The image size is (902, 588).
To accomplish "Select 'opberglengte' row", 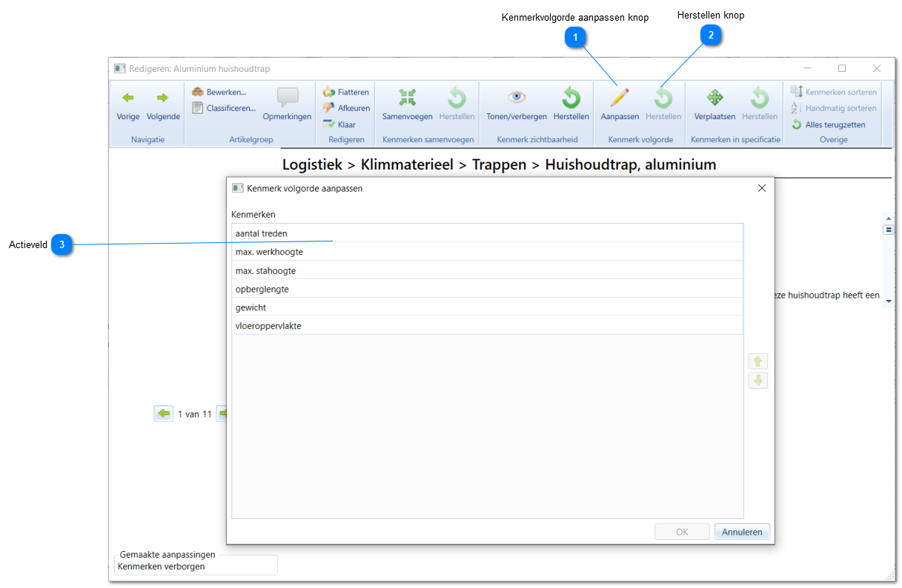I will pos(487,289).
